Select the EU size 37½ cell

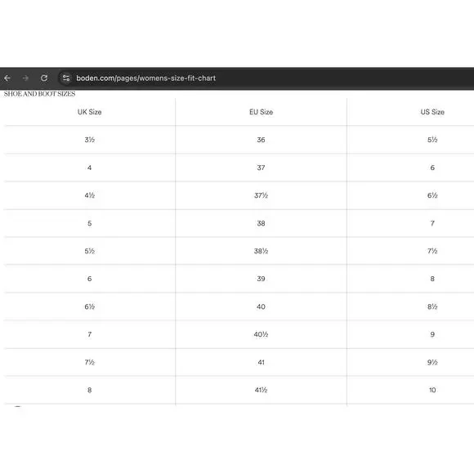click(x=262, y=195)
